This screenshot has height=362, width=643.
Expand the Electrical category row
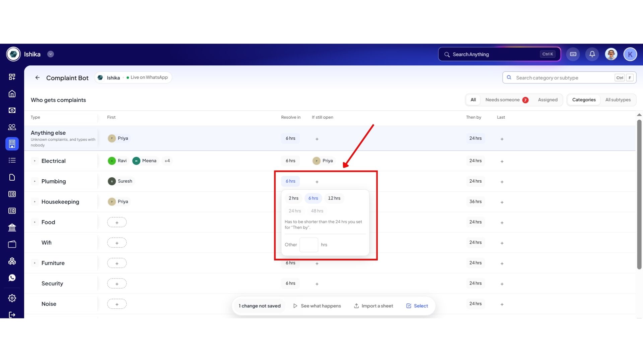[34, 161]
